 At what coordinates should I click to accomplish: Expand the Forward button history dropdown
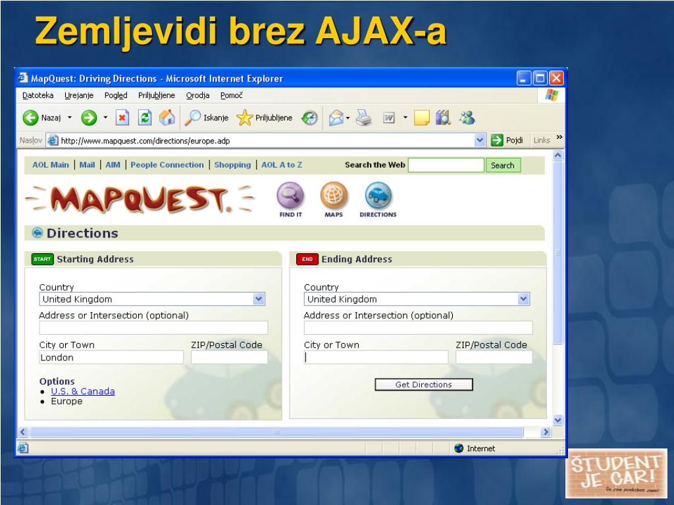pyautogui.click(x=105, y=118)
